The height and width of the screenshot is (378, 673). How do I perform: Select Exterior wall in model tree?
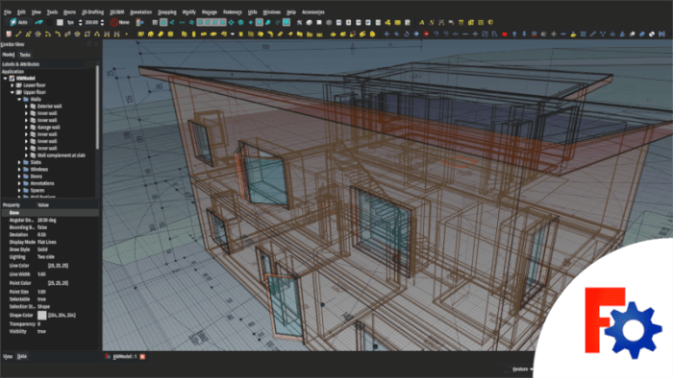click(x=49, y=106)
